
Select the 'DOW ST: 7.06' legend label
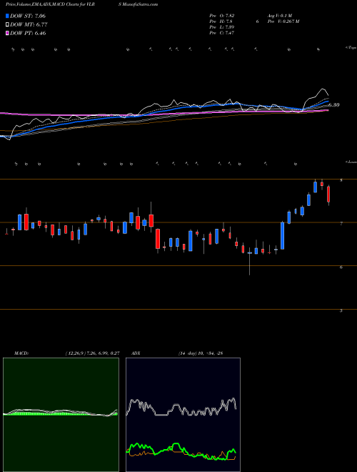[x=28, y=16]
